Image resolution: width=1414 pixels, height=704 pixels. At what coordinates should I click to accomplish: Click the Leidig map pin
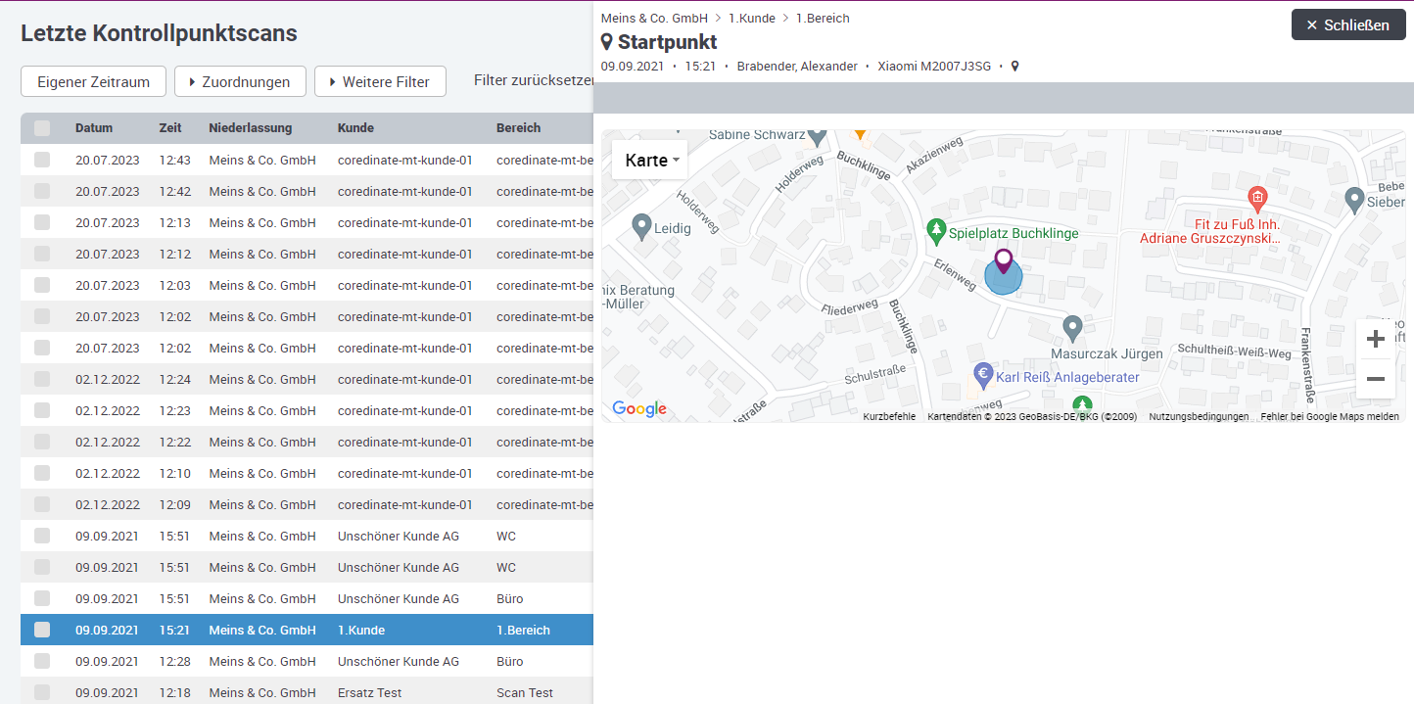[x=641, y=227]
